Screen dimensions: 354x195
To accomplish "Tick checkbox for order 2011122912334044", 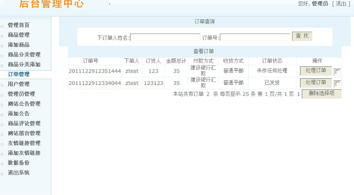I will tap(337, 84).
